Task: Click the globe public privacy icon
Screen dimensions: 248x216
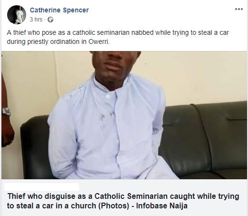Action: point(50,20)
